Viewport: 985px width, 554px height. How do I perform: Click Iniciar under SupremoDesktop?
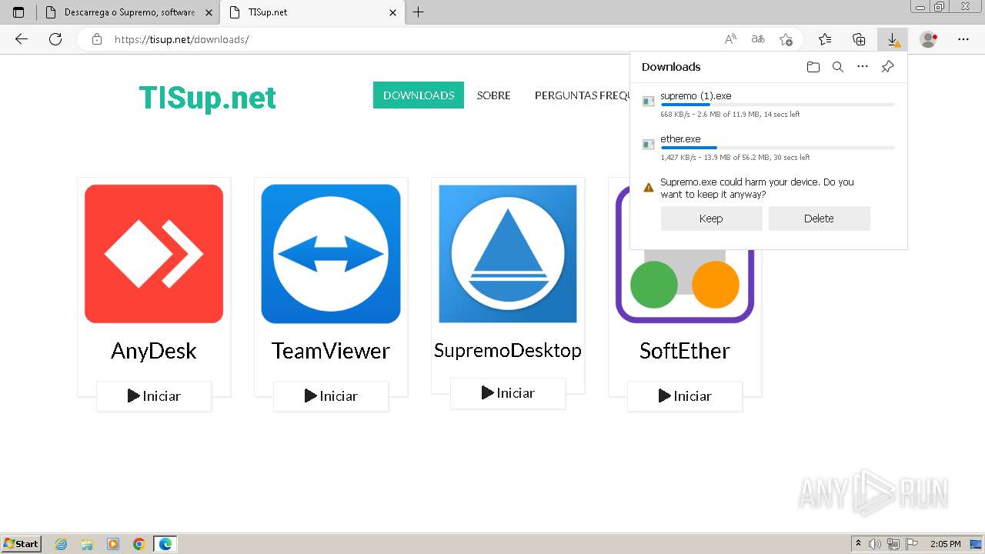point(508,393)
